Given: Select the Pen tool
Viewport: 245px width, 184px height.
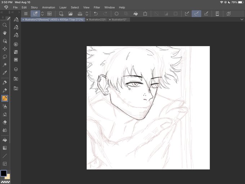Looking at the screenshot, I should pos(5,83).
